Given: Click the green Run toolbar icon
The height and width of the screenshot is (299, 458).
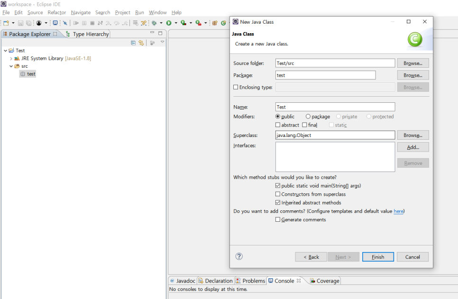Looking at the screenshot, I should pyautogui.click(x=168, y=23).
